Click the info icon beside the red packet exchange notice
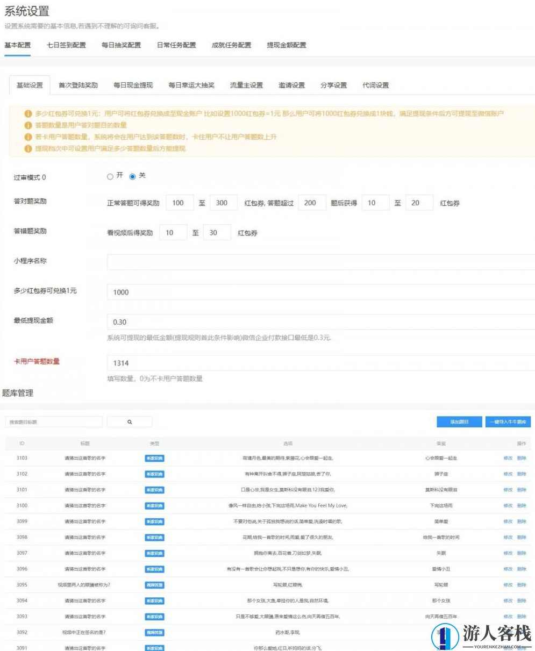Viewport: 535px width, 651px height. pos(28,113)
